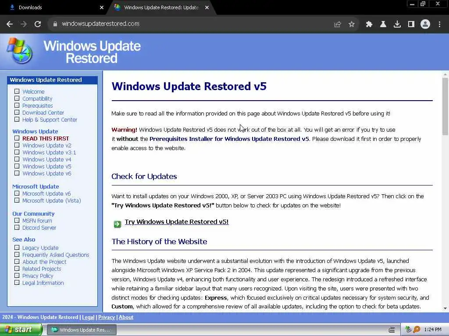Close the Windows Update Restored tab
This screenshot has height=336, width=449.
(x=207, y=8)
